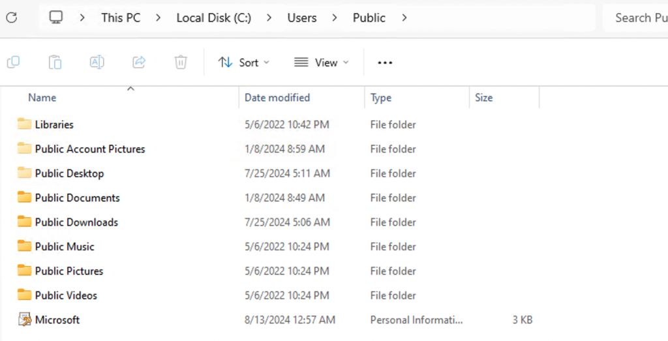Image resolution: width=668 pixels, height=341 pixels.
Task: Open the View dropdown menu
Action: tap(321, 63)
